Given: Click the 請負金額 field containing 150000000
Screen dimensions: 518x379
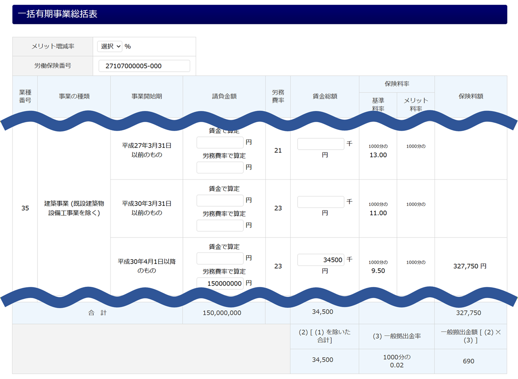Looking at the screenshot, I should pyautogui.click(x=220, y=284).
